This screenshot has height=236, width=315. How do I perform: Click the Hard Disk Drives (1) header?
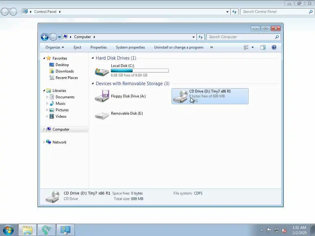(116, 58)
